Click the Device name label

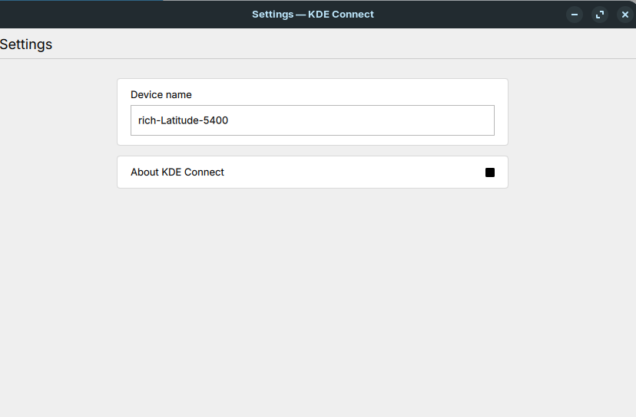pos(161,95)
